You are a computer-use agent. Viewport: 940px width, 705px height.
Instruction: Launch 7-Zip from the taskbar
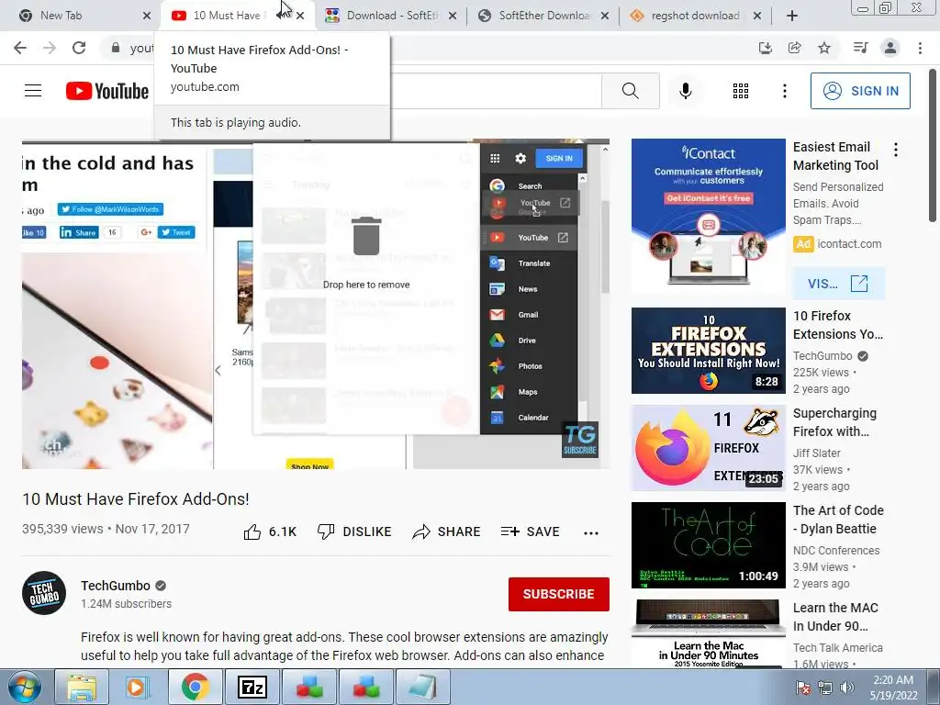(x=252, y=687)
